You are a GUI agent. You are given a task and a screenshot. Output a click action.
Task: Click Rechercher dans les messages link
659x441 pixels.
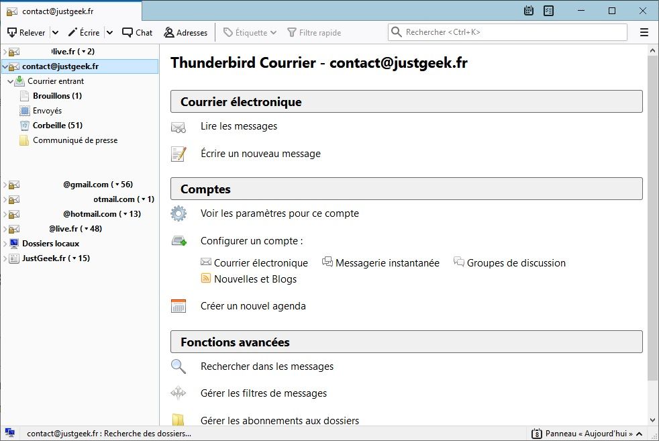tap(267, 366)
